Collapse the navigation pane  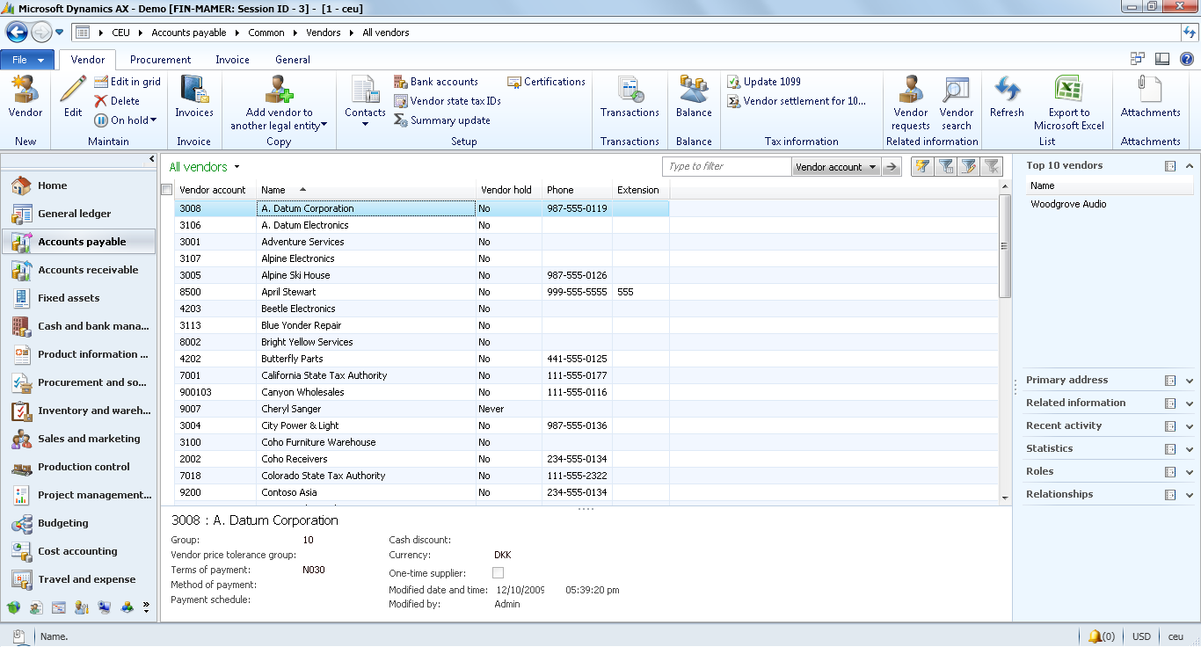[x=152, y=159]
